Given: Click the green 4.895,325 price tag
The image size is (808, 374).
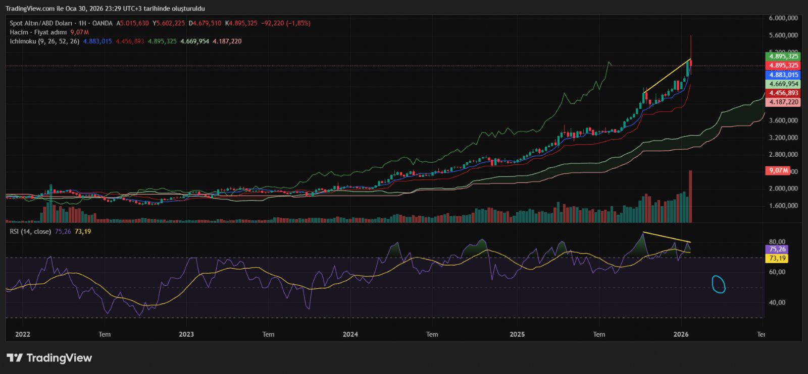Looking at the screenshot, I should [x=783, y=56].
